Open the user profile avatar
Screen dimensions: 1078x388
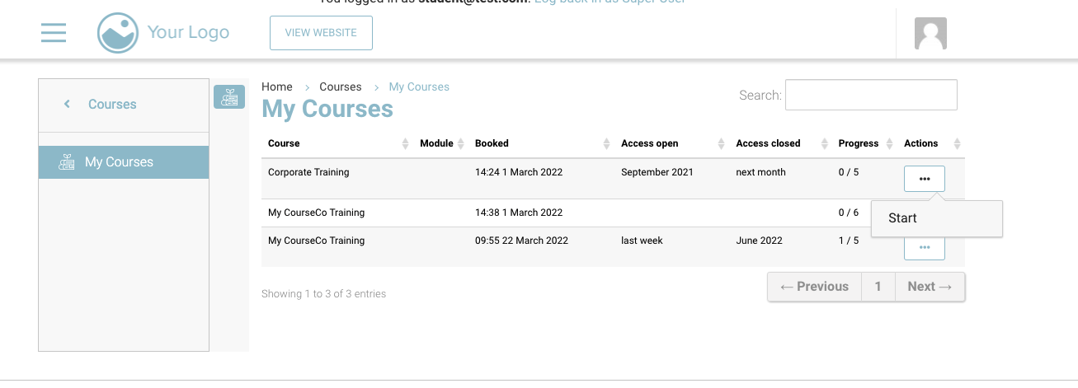930,34
